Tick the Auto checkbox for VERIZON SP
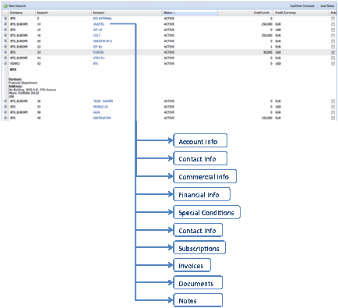The width and height of the screenshot is (338, 308). click(x=333, y=41)
